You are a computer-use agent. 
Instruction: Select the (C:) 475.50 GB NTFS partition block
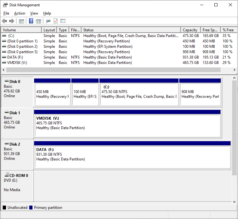[x=139, y=92]
